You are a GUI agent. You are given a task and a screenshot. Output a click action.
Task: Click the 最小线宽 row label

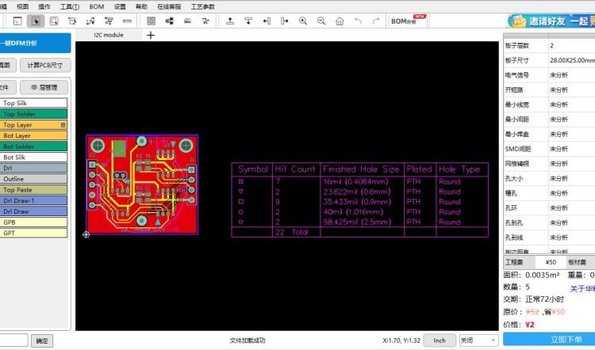[516, 105]
